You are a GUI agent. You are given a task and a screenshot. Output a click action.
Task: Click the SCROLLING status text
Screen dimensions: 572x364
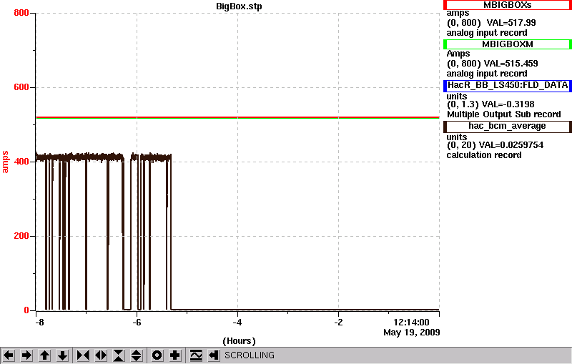pyautogui.click(x=249, y=355)
